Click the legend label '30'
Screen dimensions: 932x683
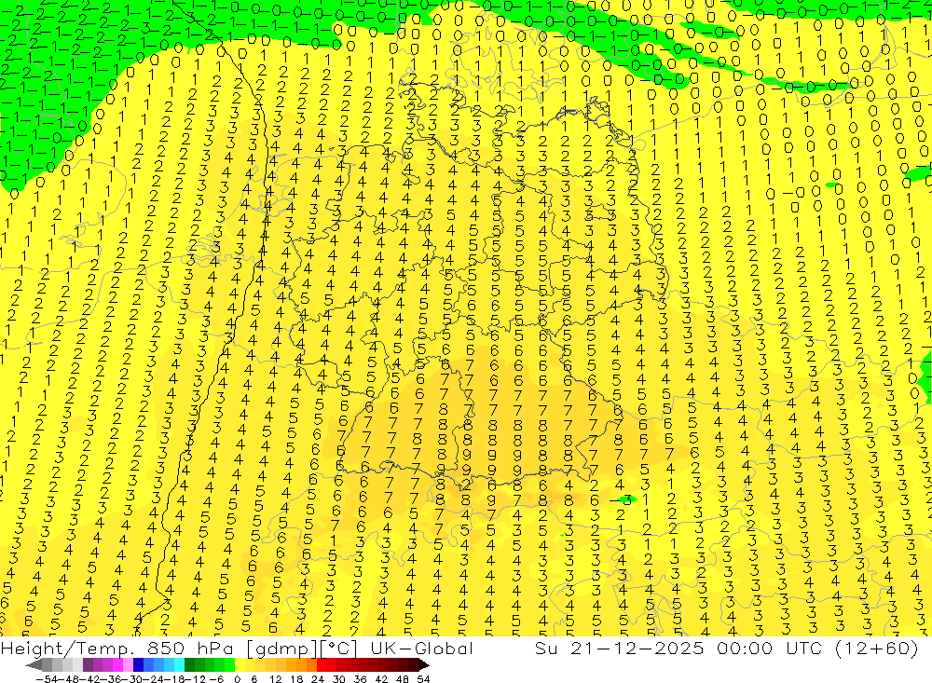[339, 679]
